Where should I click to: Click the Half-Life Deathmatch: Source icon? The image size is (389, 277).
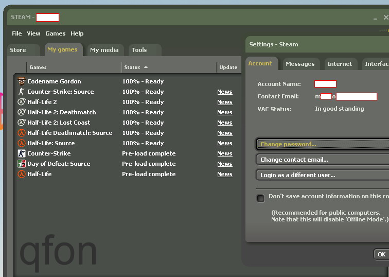(x=22, y=133)
